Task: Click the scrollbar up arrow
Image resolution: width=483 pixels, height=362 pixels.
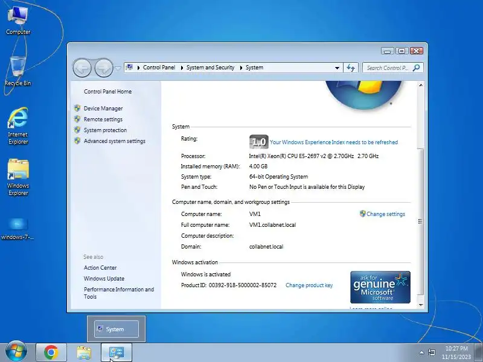Action: 421,85
